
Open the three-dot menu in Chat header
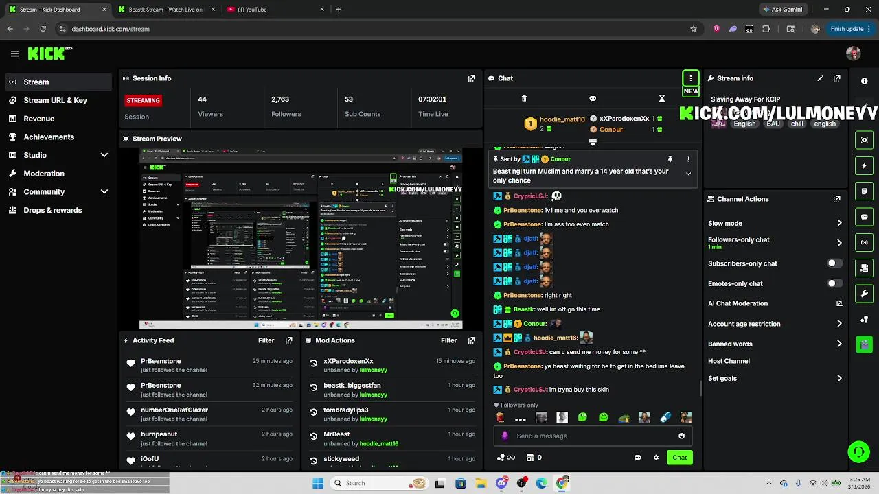(x=691, y=78)
